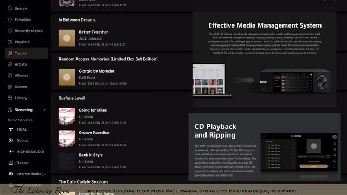Click the TIDAL logo icon
Image resolution: width=347 pixels, height=195 pixels.
pyautogui.click(x=11, y=129)
